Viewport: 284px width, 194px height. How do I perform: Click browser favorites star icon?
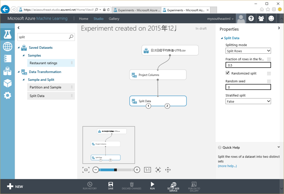coord(268,9)
